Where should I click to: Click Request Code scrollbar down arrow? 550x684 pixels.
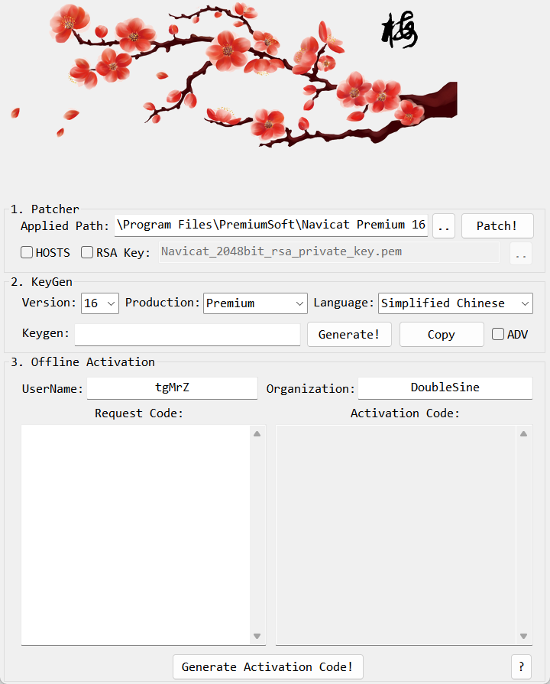coord(257,636)
